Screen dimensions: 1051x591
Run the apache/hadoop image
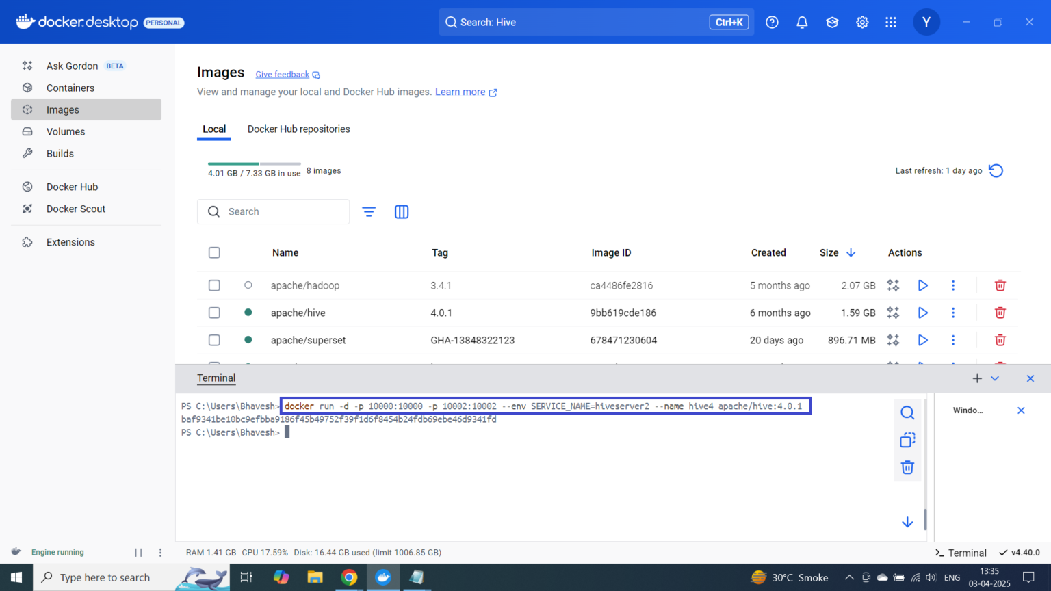click(x=922, y=285)
